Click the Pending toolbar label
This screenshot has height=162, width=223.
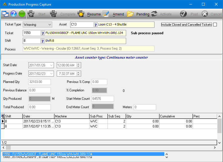(143, 14)
